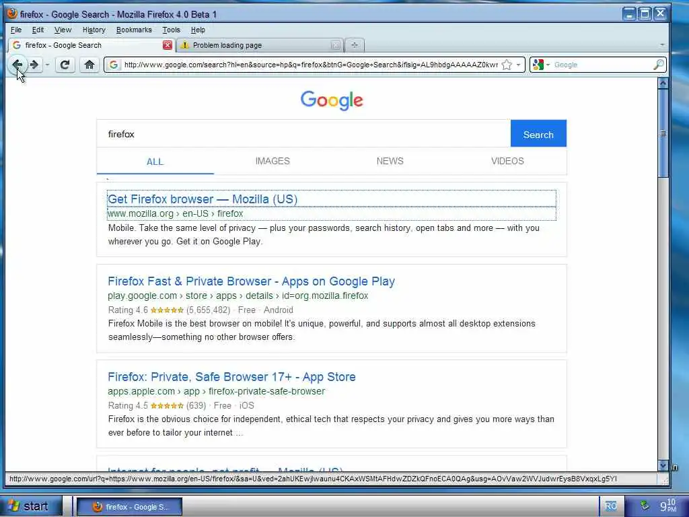Screen dimensions: 689x517
Task: Open the Help menu
Action: click(x=198, y=30)
